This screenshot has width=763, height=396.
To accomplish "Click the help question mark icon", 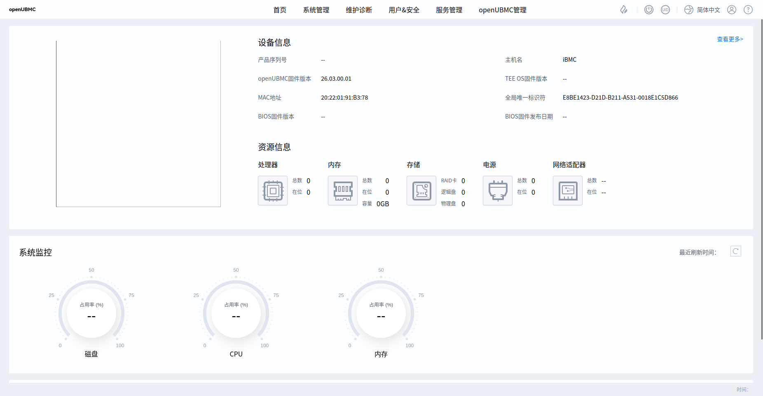I will tap(748, 10).
